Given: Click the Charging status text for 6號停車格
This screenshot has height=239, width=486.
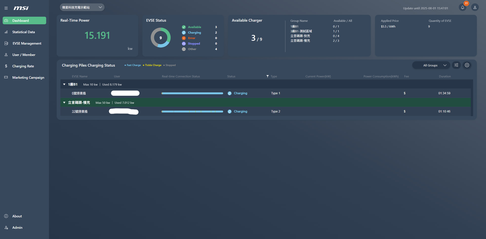Looking at the screenshot, I should point(240,93).
